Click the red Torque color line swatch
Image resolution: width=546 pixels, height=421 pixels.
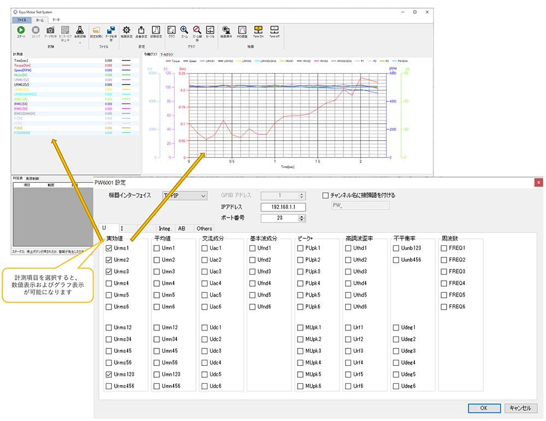tap(126, 65)
